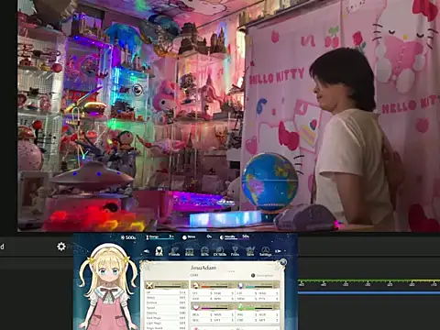This screenshot has height=330, width=440.
Task: Click the Morality bar in top status
Action: tap(235, 236)
